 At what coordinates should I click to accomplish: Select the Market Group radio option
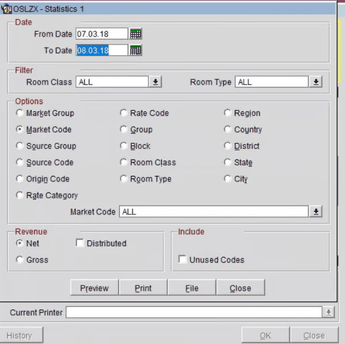pyautogui.click(x=21, y=114)
